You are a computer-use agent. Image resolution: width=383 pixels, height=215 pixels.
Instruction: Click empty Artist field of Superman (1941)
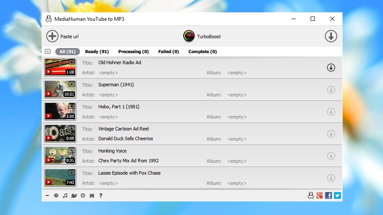click(109, 95)
